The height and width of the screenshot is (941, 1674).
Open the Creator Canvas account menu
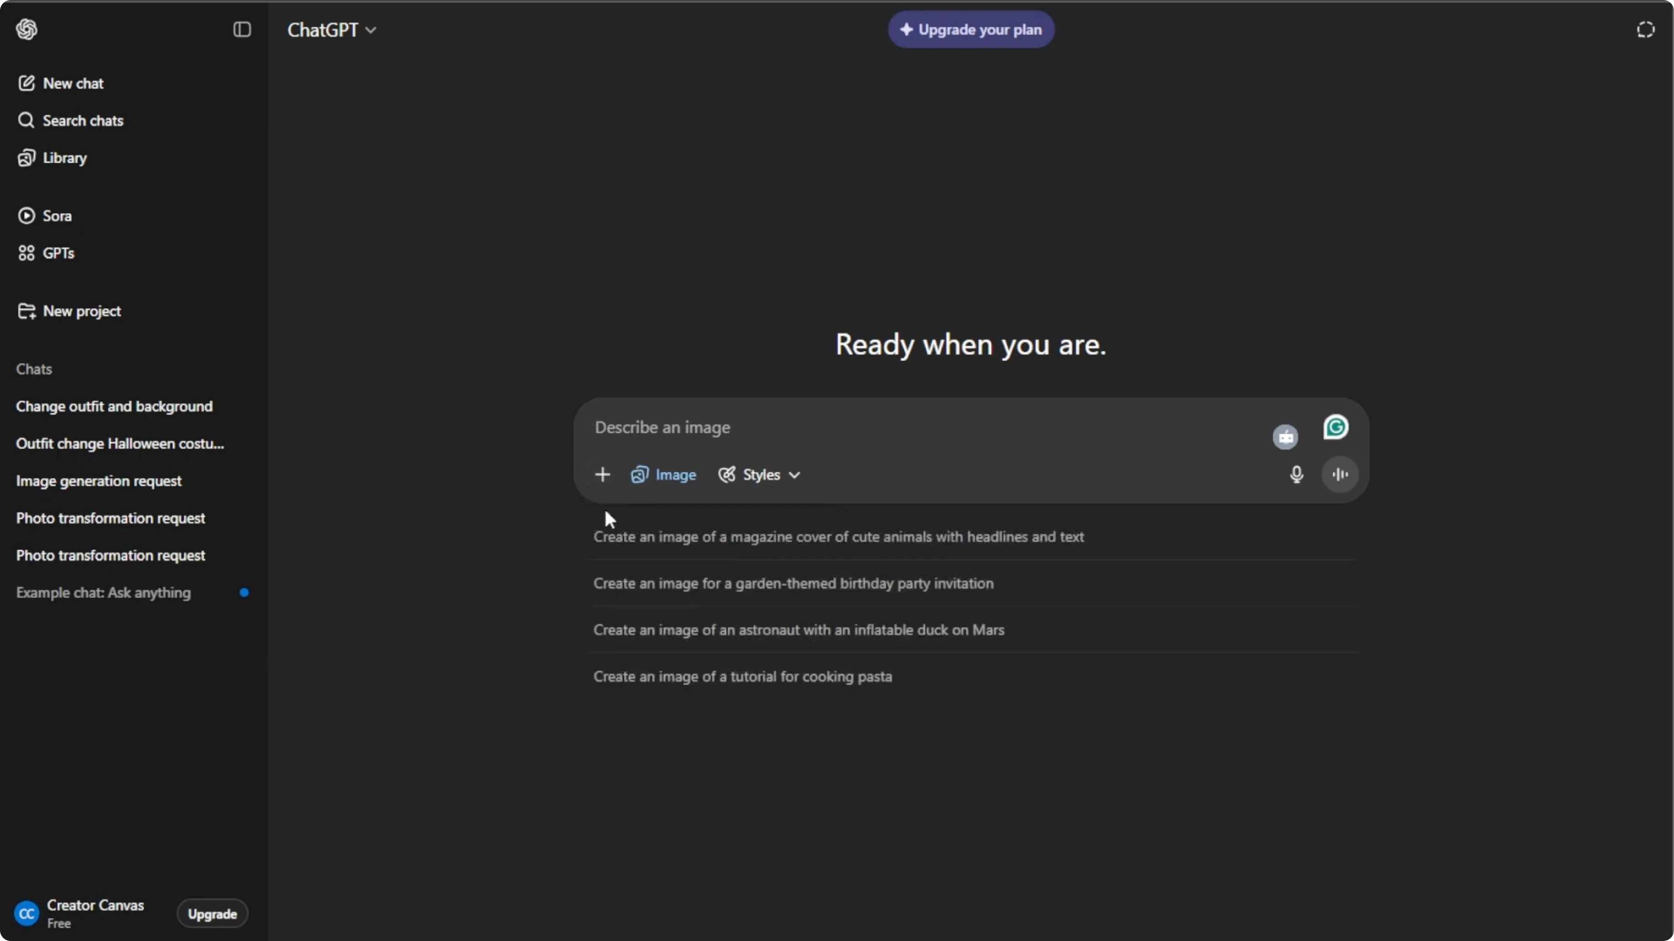pyautogui.click(x=79, y=914)
